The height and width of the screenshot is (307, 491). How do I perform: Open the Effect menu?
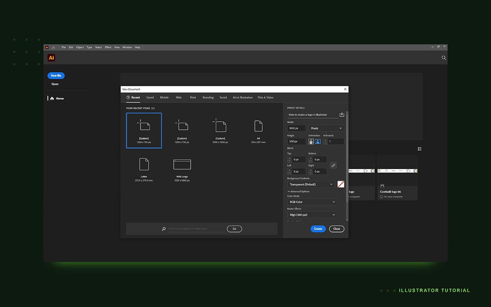[108, 47]
